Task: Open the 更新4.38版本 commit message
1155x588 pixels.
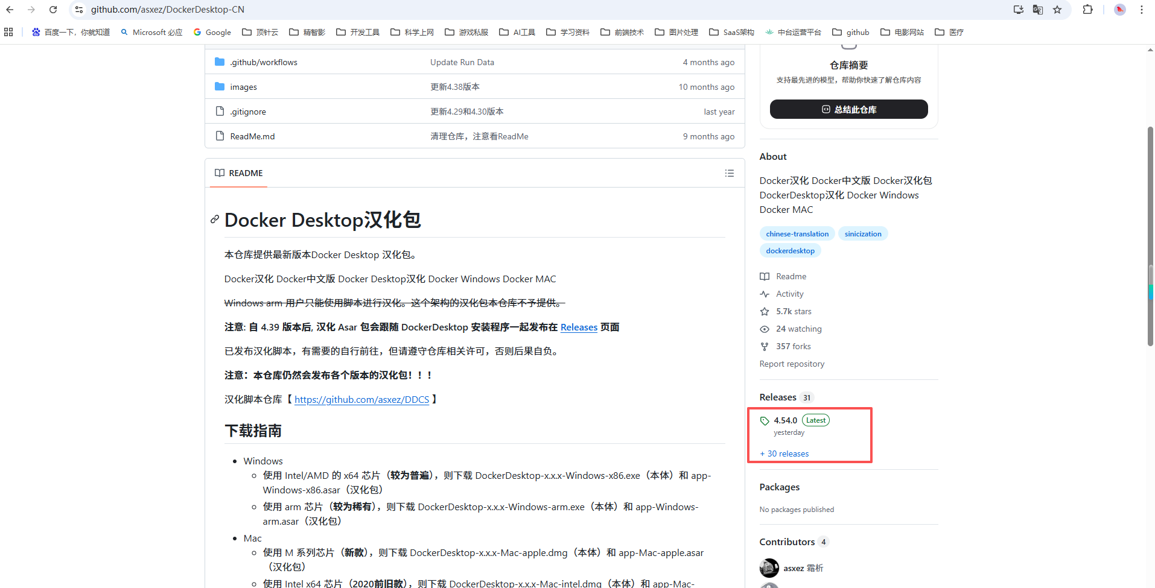Action: [x=455, y=87]
